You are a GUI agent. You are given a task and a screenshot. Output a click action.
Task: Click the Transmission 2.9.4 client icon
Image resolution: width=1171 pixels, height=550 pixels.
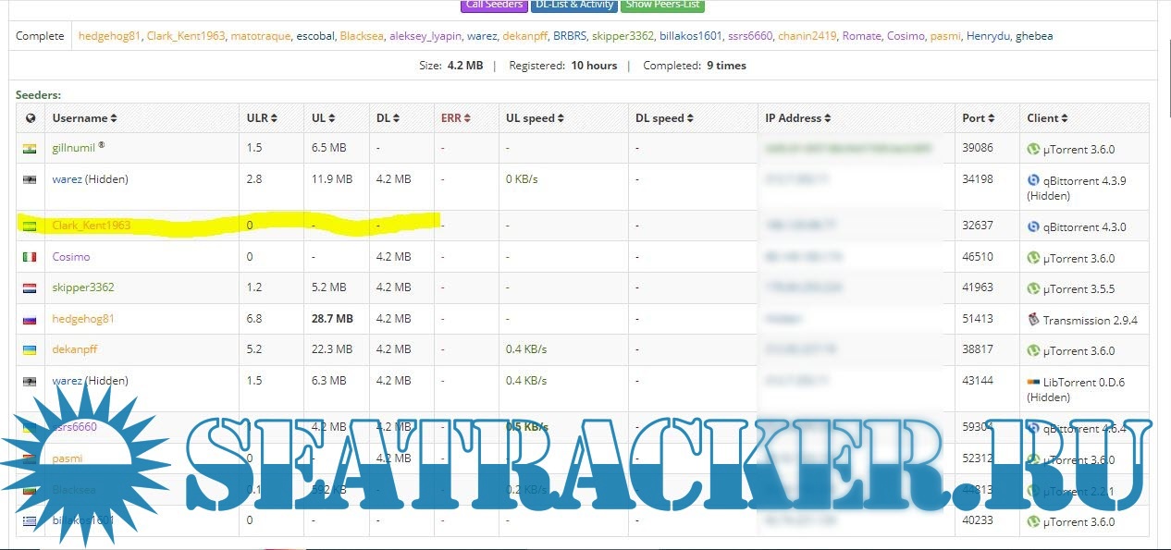click(1033, 320)
